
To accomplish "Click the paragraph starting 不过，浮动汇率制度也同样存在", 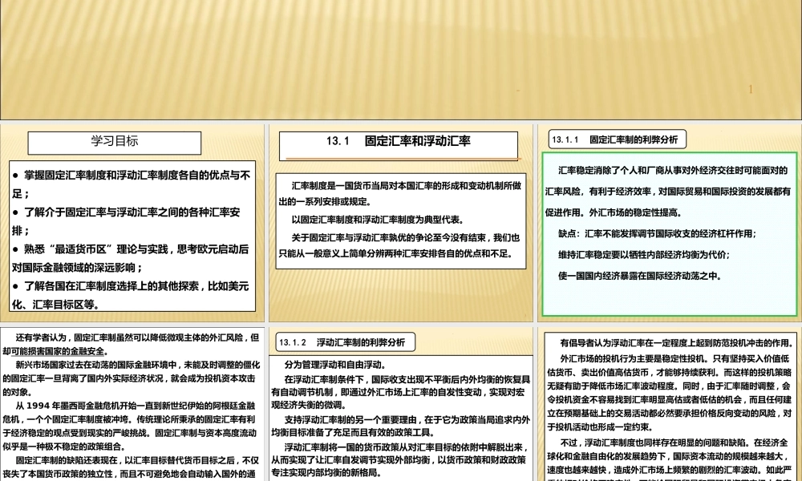I will tap(670, 459).
